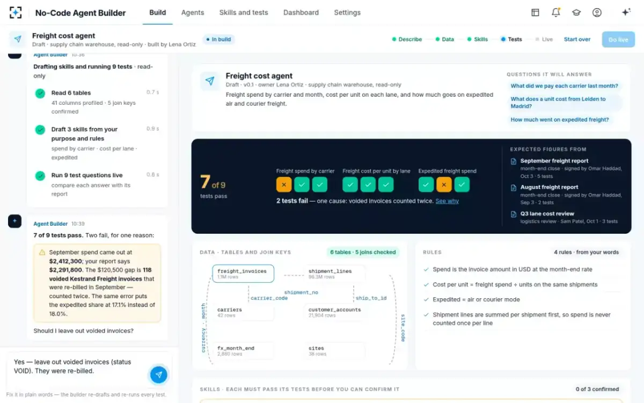The height and width of the screenshot is (403, 644).
Task: Click document icon beside August freight report
Action: (x=514, y=187)
